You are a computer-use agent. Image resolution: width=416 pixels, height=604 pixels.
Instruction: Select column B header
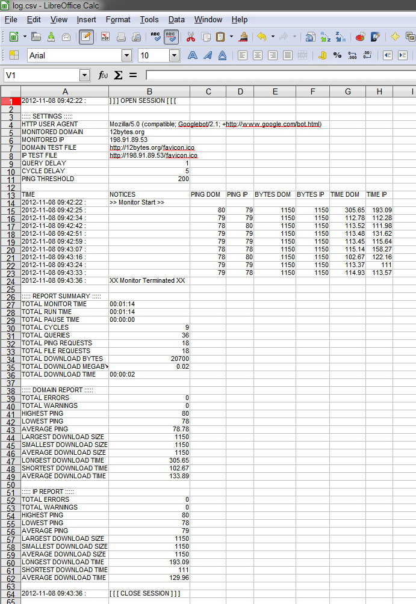tap(149, 91)
